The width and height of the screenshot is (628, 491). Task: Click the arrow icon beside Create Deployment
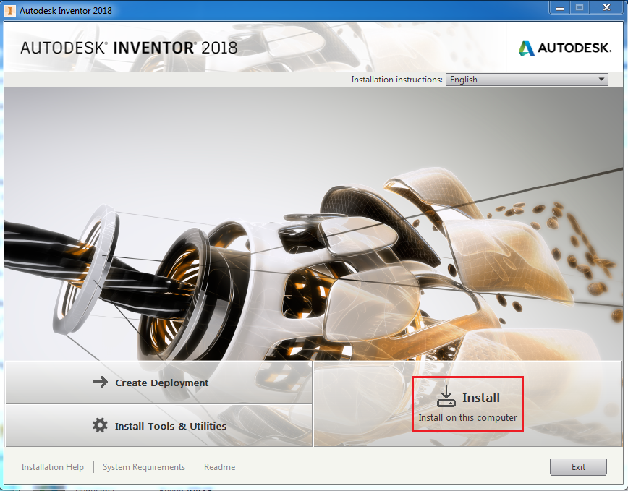point(100,382)
